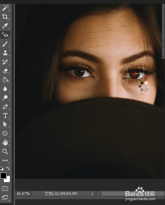This screenshot has width=165, height=205.
Task: Select the Ellipse shape tool
Action: tap(5, 133)
